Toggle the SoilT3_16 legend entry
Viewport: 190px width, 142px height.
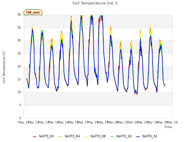[x=121, y=136]
